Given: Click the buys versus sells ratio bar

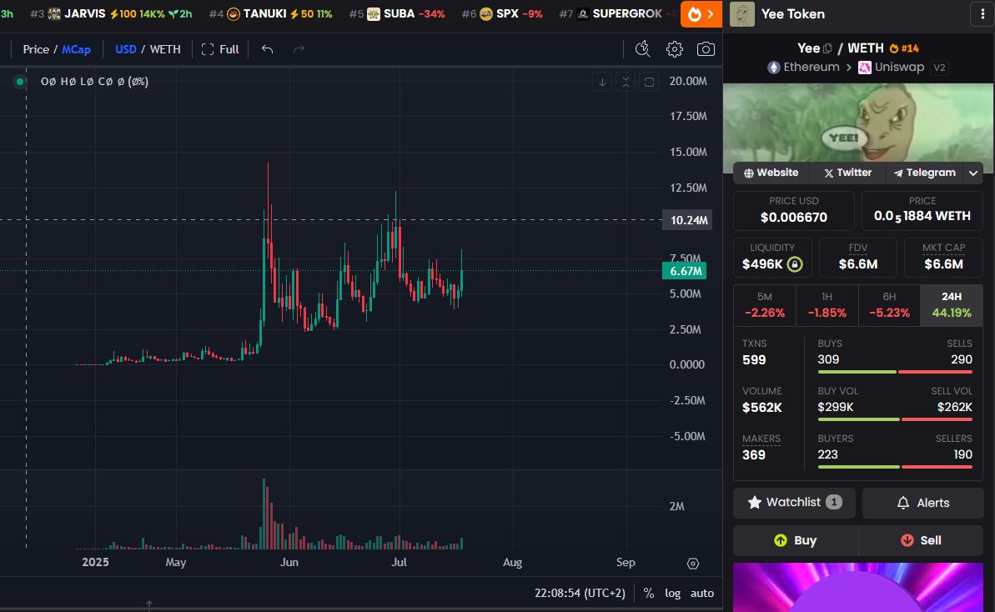Looking at the screenshot, I should tap(896, 372).
